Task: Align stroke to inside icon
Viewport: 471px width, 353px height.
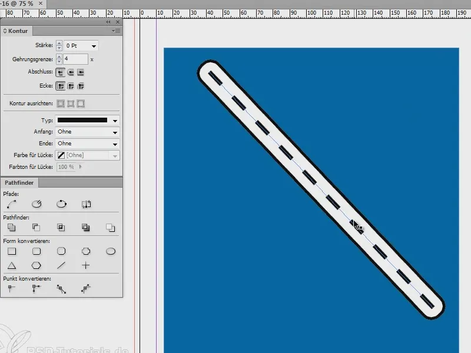Action: tap(71, 104)
